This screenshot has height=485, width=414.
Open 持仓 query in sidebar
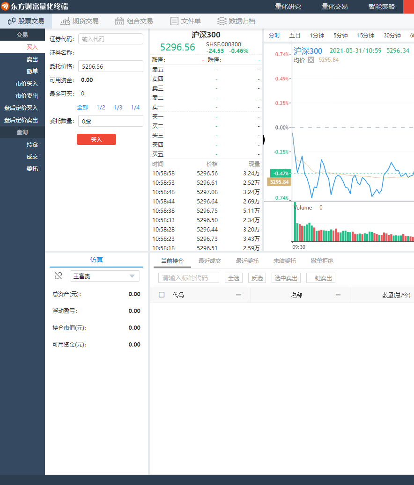22,145
